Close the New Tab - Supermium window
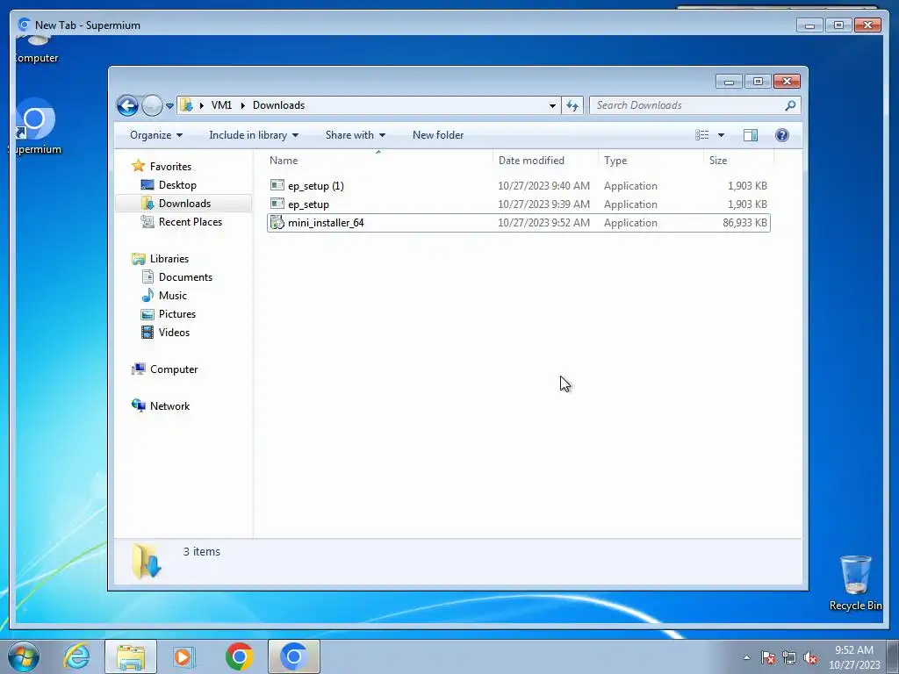 tap(867, 25)
